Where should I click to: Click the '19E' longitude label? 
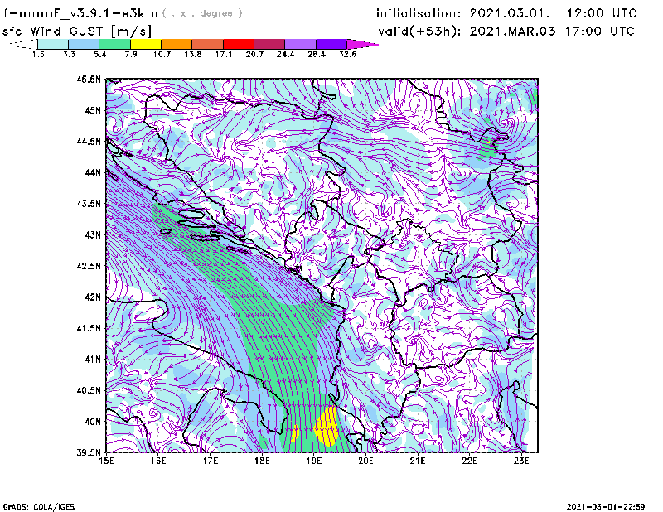314,461
